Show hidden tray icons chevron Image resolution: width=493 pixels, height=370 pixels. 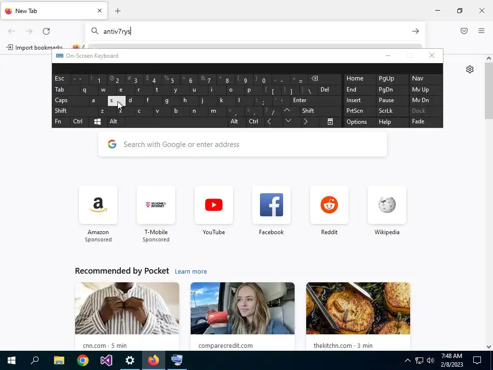click(407, 360)
